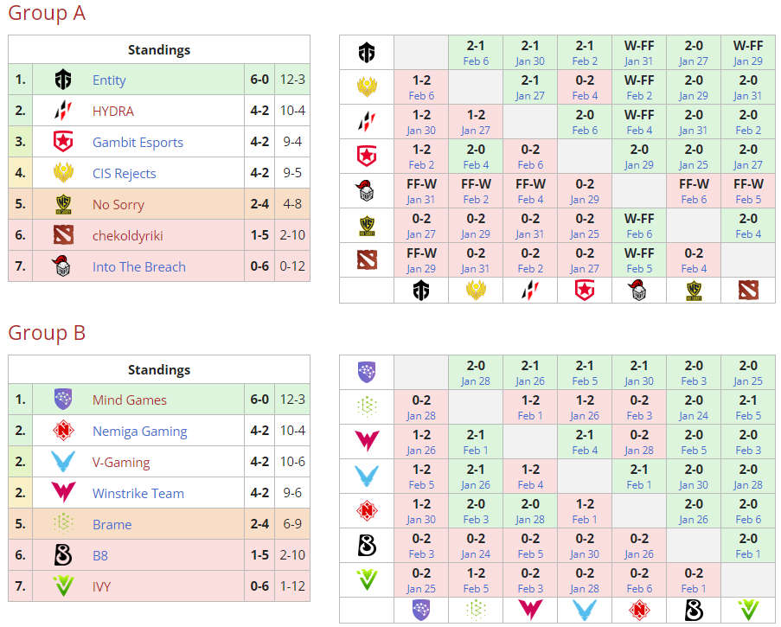
Task: Go to the Brame team page
Action: (x=112, y=525)
